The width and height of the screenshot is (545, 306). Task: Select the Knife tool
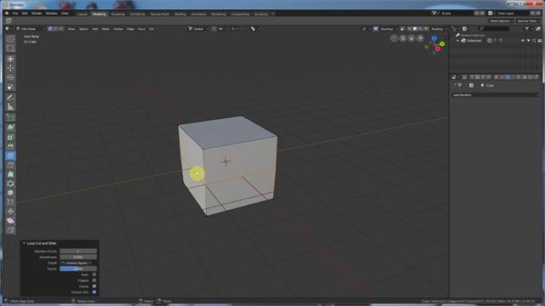click(x=10, y=165)
